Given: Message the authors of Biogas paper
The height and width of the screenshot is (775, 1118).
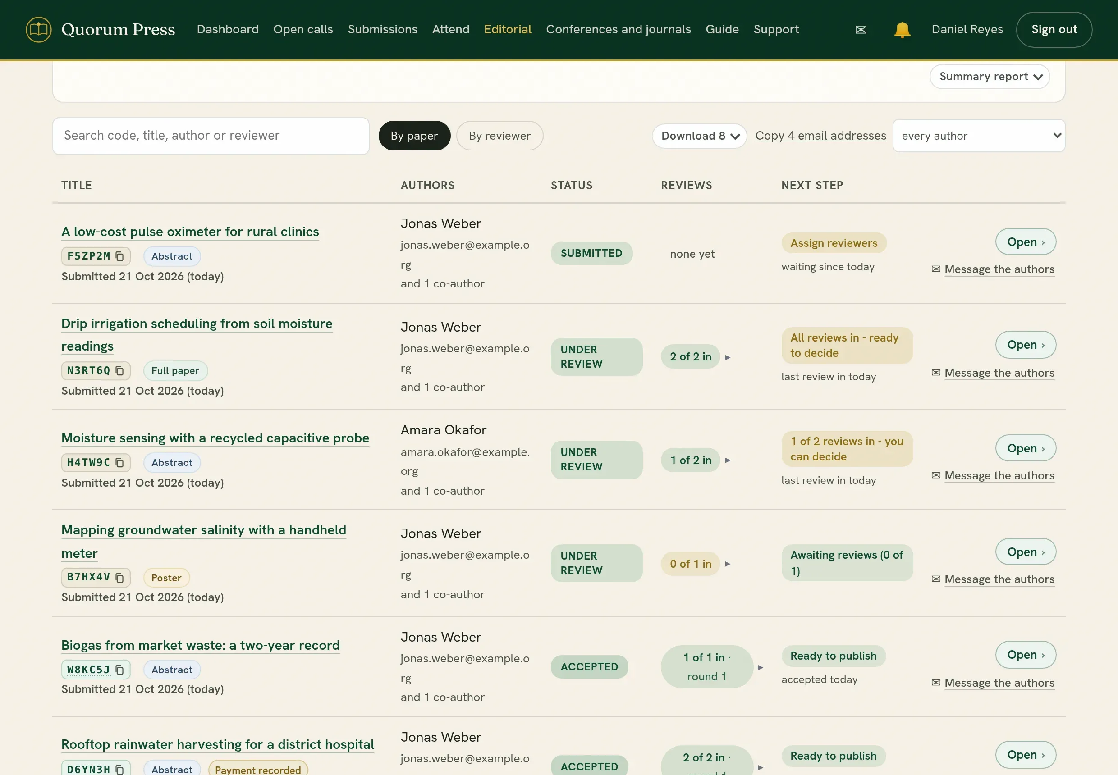Looking at the screenshot, I should pyautogui.click(x=999, y=683).
